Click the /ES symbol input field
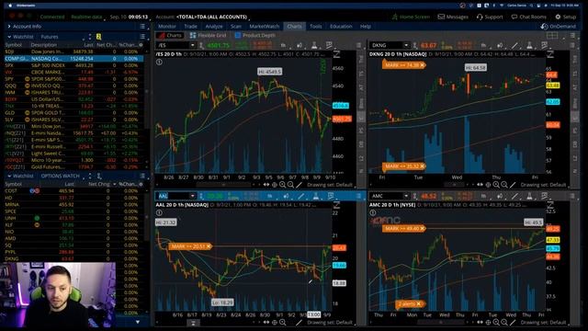The width and height of the screenshot is (588, 331). (174, 45)
